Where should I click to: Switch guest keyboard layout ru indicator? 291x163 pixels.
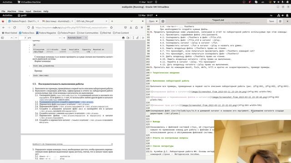click(271, 15)
